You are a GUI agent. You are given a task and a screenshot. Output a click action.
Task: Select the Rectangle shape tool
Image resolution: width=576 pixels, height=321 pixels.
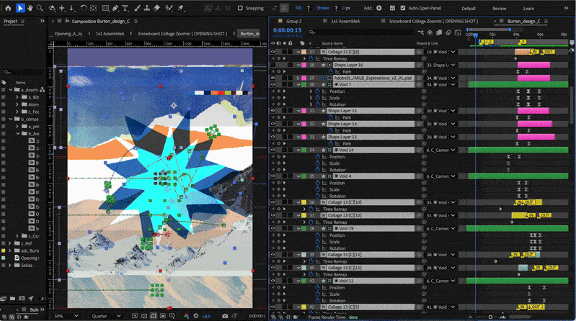[106, 8]
